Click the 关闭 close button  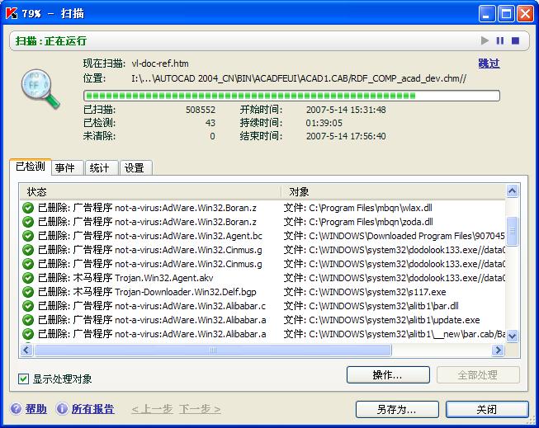[x=487, y=410]
